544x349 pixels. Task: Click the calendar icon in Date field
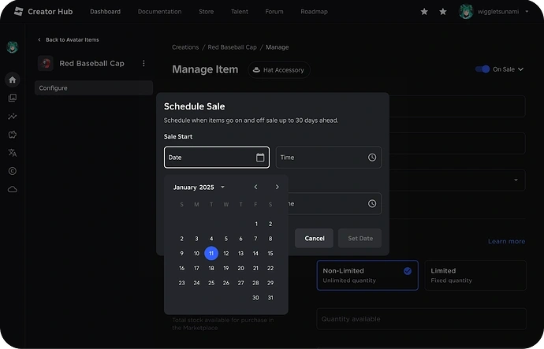click(260, 158)
